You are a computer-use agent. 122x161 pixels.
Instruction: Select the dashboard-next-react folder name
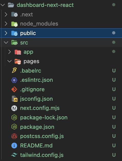click(x=45, y=5)
